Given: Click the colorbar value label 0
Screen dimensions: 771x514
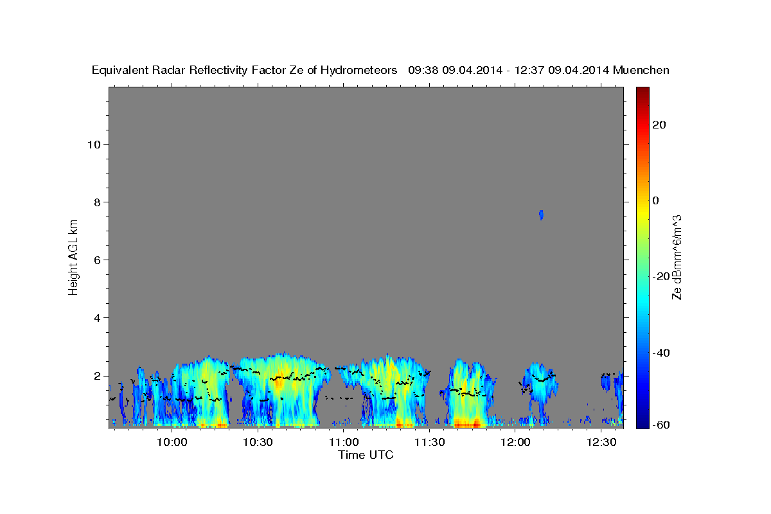Looking at the screenshot, I should click(x=655, y=200).
